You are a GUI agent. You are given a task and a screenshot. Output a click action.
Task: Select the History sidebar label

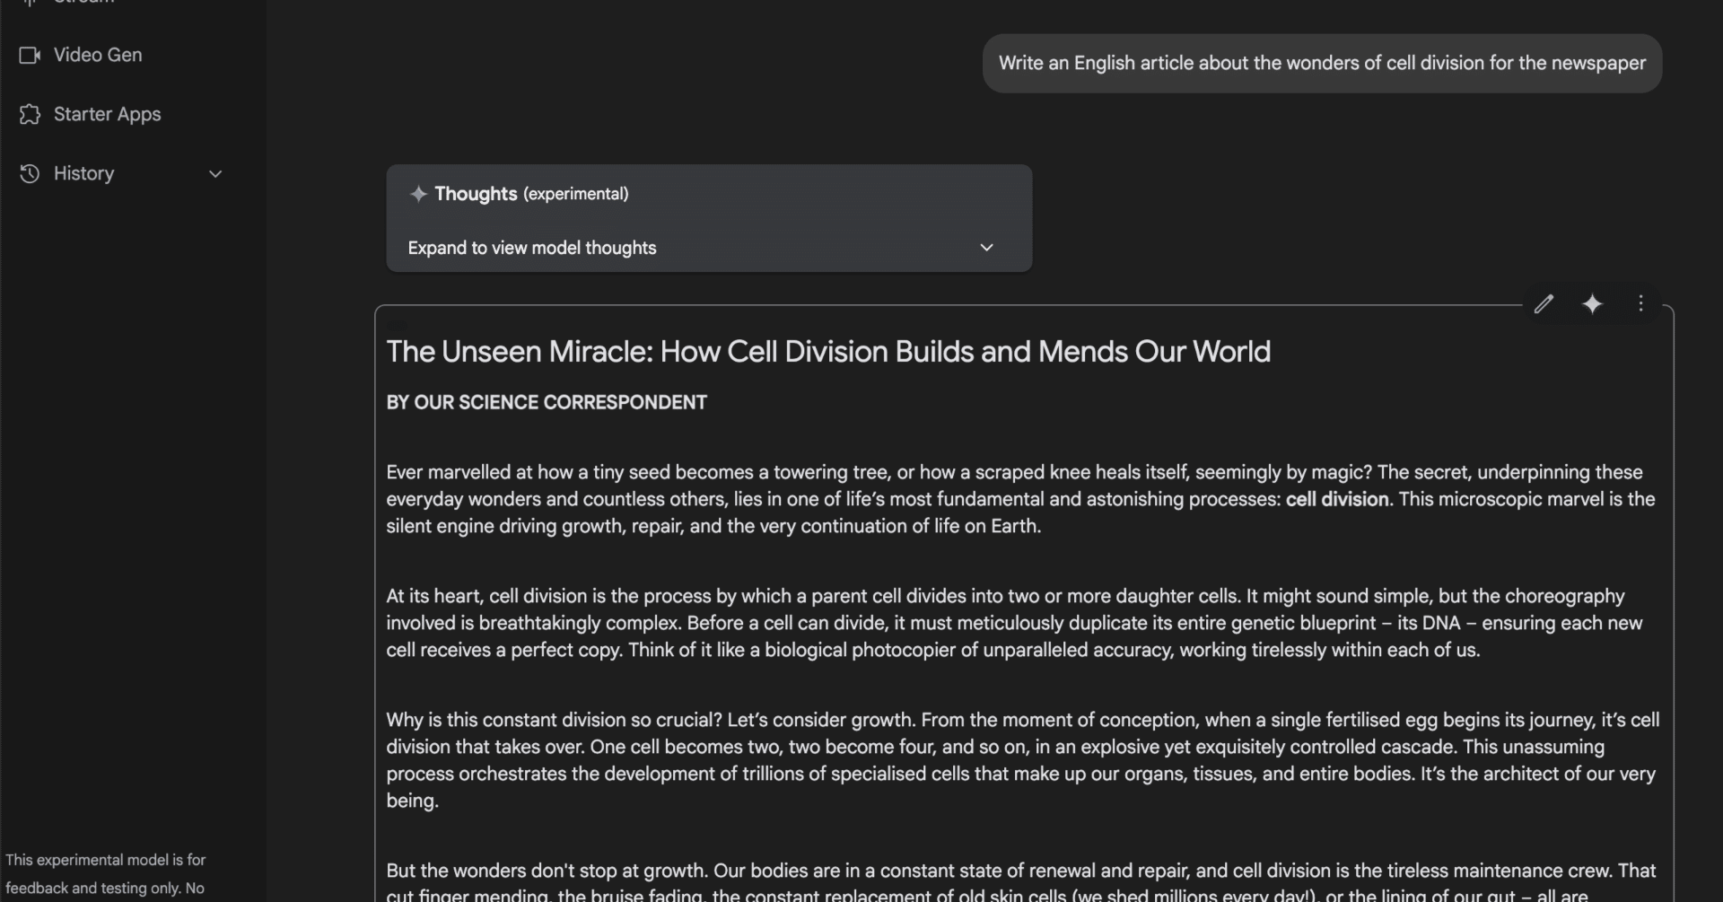click(x=83, y=174)
